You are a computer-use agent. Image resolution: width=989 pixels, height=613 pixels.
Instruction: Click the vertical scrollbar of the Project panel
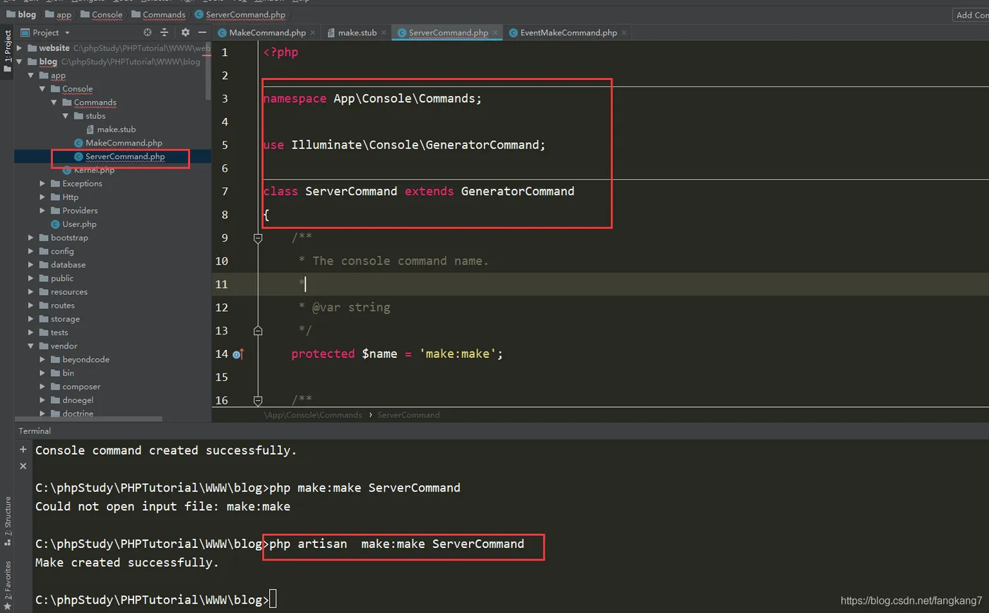pyautogui.click(x=208, y=71)
